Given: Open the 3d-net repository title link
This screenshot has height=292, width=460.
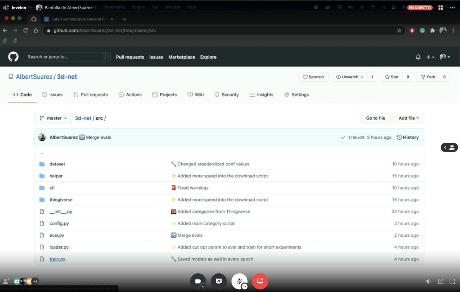Looking at the screenshot, I should tap(67, 77).
